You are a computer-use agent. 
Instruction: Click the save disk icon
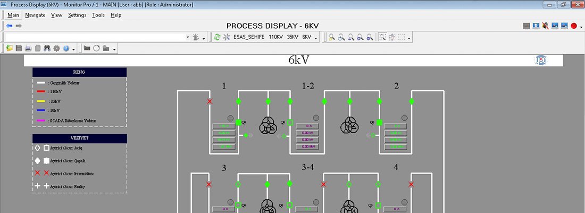(19, 48)
